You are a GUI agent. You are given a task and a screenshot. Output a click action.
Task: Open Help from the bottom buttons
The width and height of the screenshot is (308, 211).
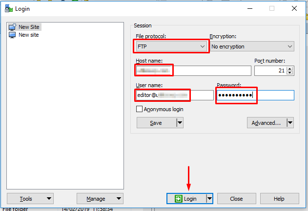[x=280, y=199]
